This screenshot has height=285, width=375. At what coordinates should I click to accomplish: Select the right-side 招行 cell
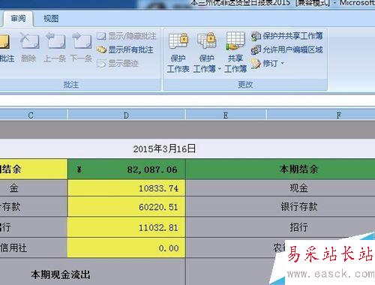(x=280, y=227)
